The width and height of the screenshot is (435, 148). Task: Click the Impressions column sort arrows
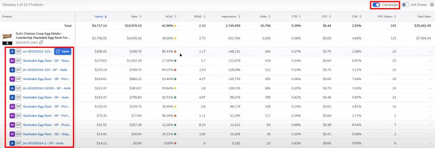pyautogui.click(x=239, y=16)
